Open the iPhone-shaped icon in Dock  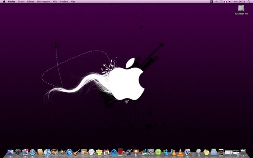click(x=221, y=152)
